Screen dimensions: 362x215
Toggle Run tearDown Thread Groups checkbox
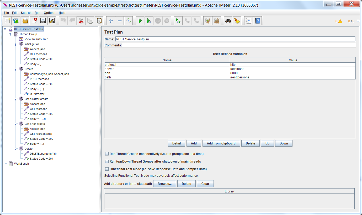(107, 162)
